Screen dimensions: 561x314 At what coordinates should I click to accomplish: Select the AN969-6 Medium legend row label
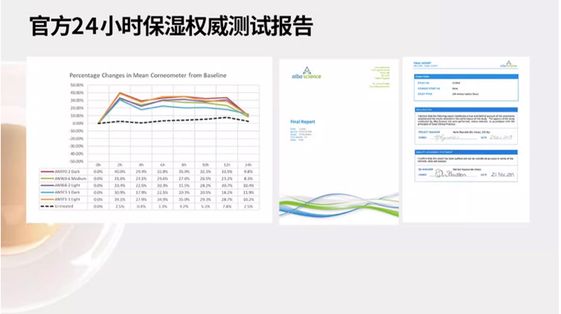pyautogui.click(x=70, y=179)
